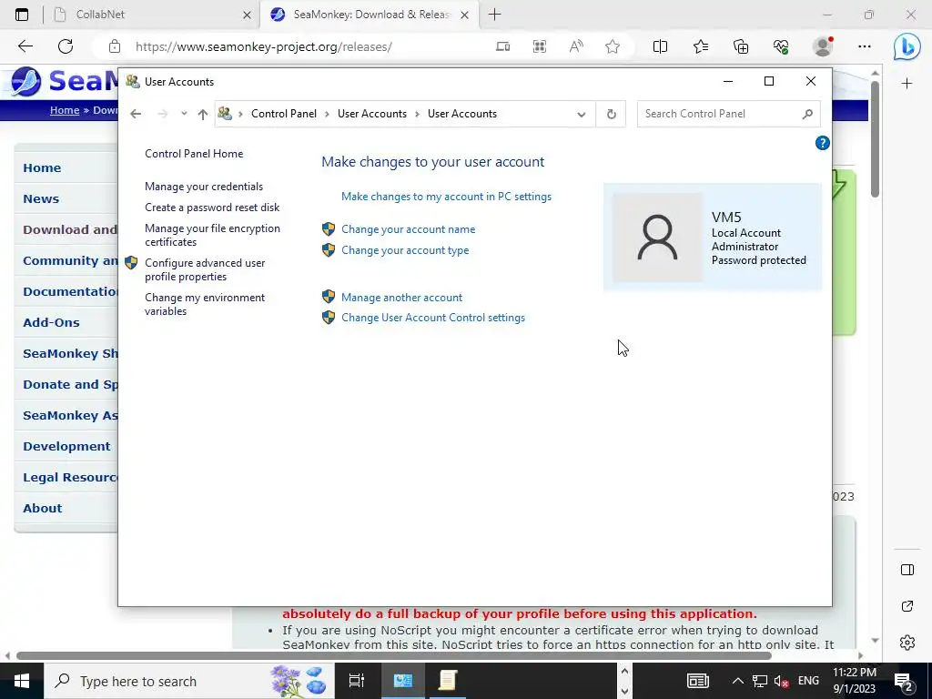Click the VM5 account avatar picture
932x699 pixels.
coord(657,238)
